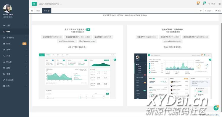222x117 pixels.
Task: Click the 页面 desktop icon in sidebar
Action: (x=4, y=56)
